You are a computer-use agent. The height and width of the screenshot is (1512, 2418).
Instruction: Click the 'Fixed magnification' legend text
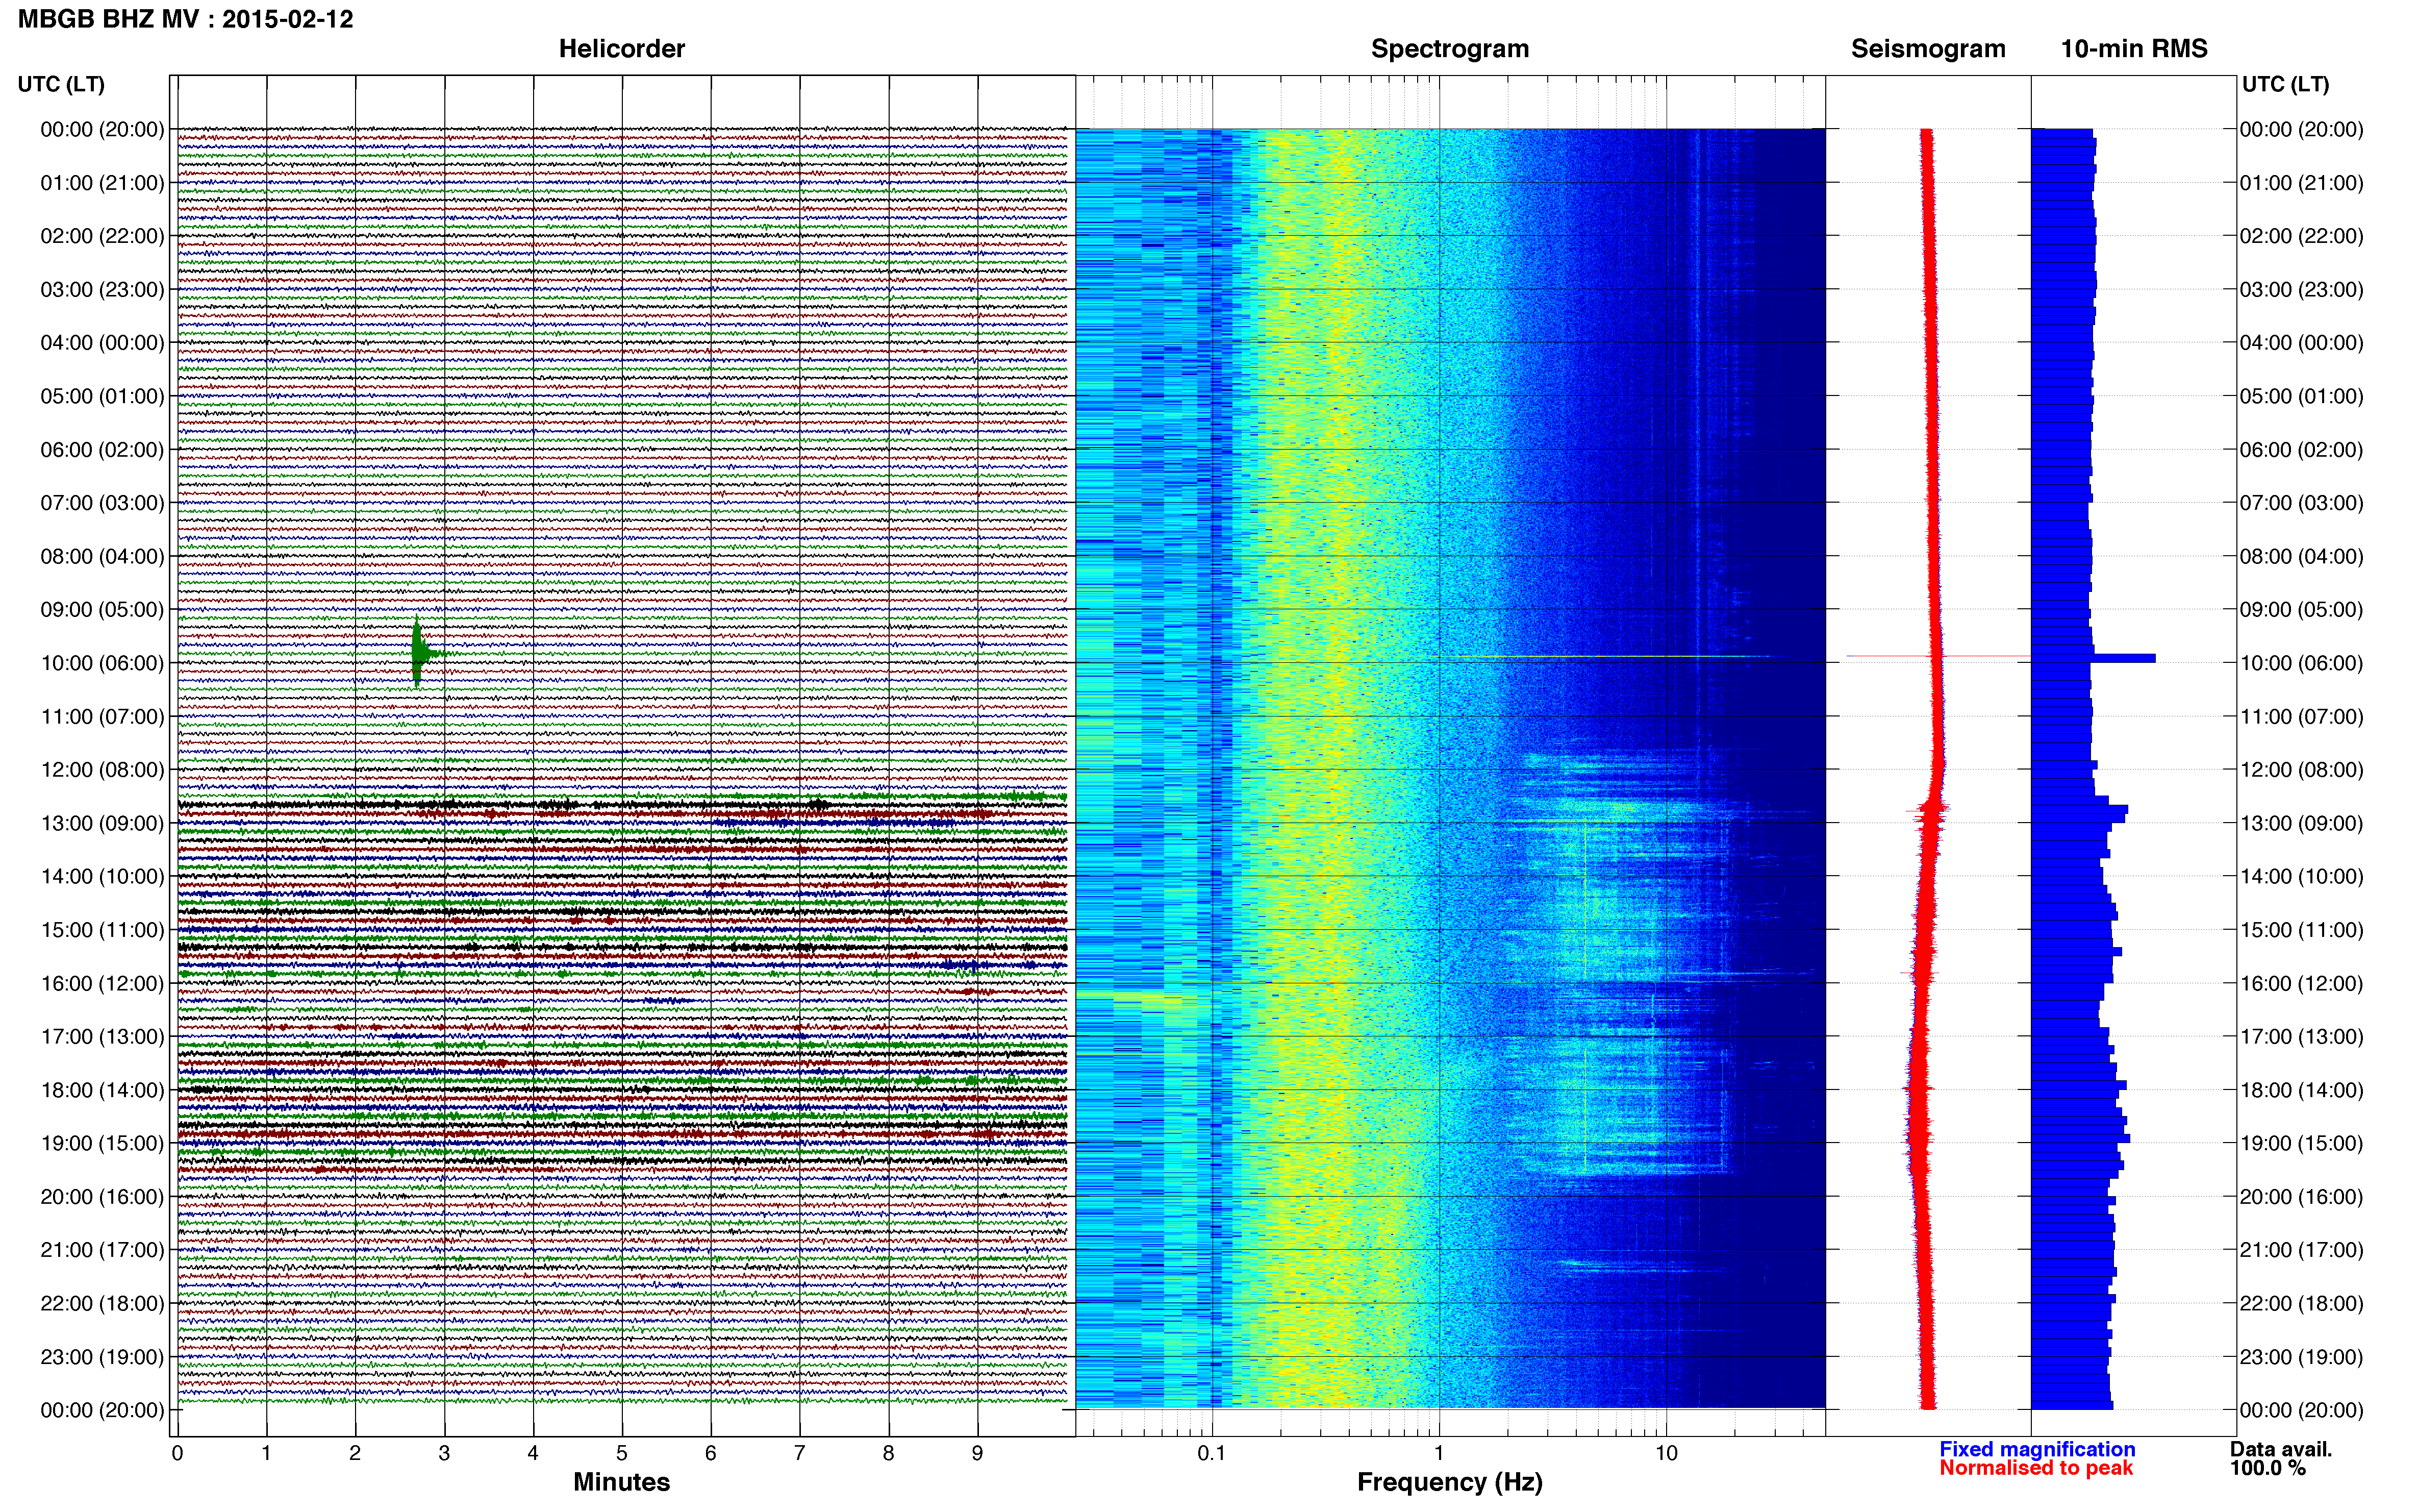click(2037, 1449)
